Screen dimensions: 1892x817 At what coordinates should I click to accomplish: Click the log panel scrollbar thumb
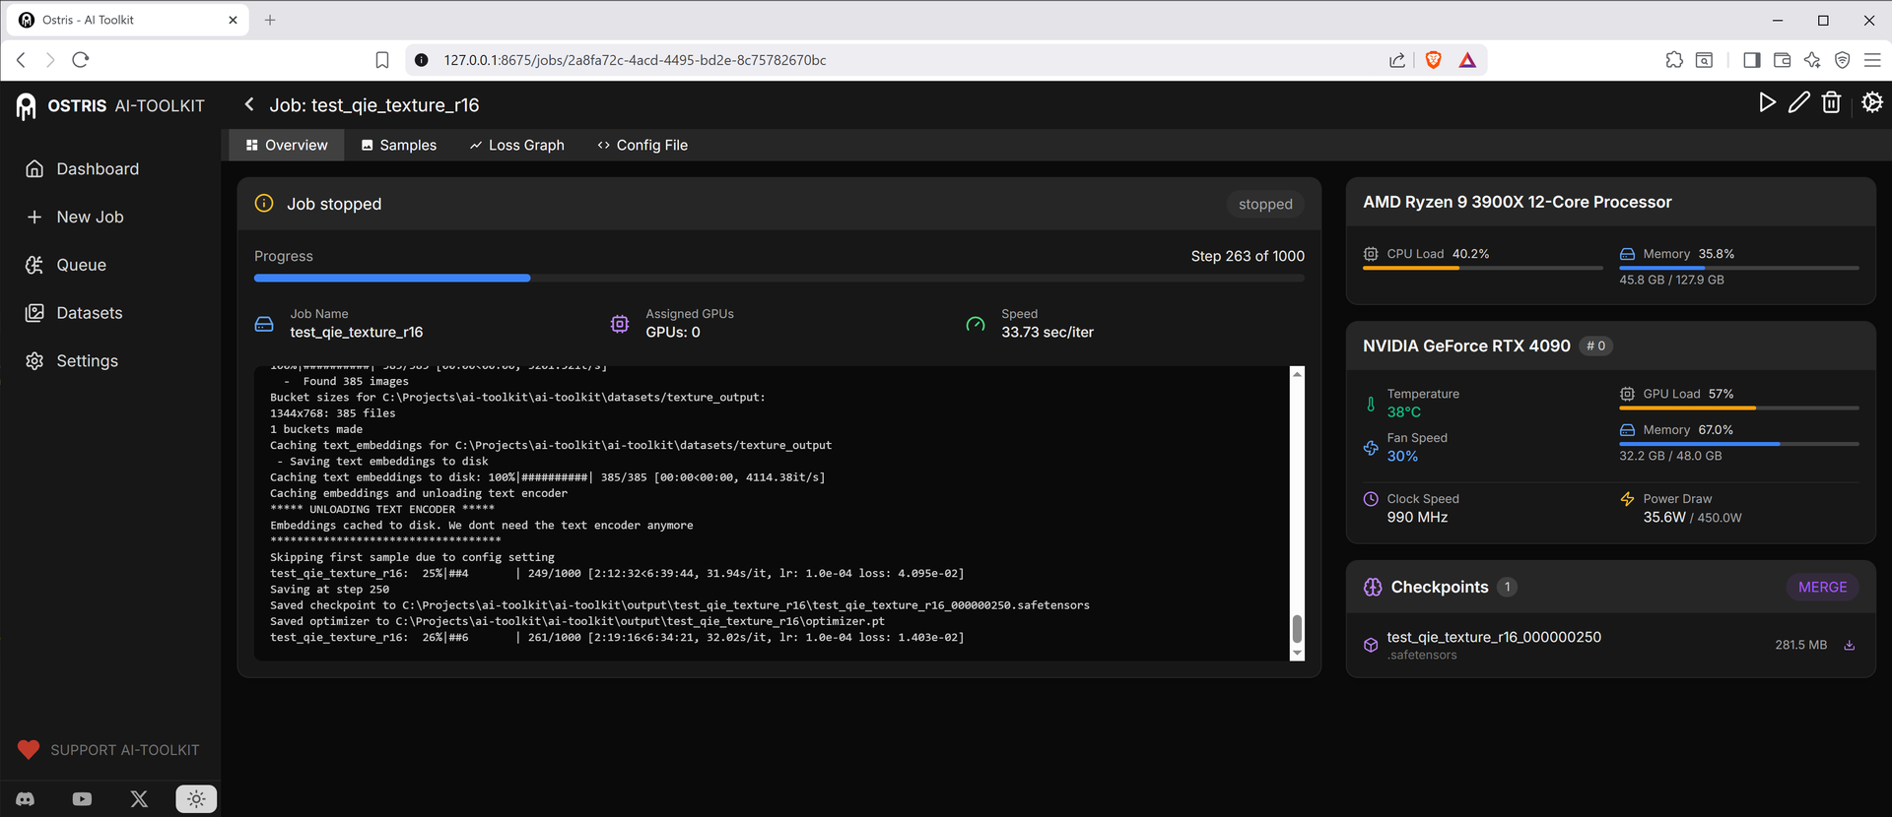pyautogui.click(x=1297, y=628)
